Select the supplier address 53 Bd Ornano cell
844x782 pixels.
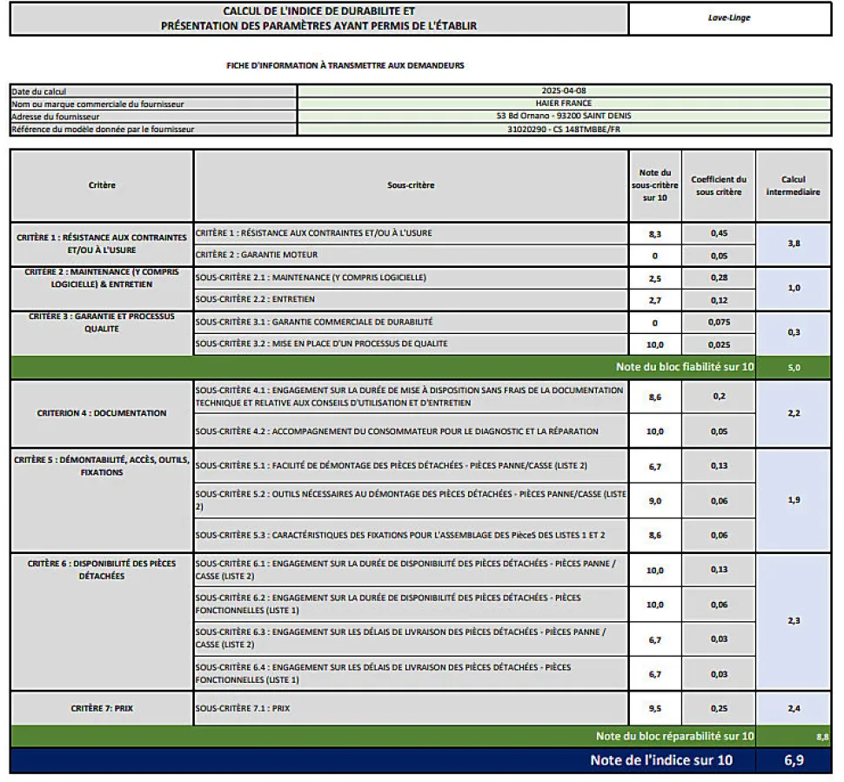572,116
